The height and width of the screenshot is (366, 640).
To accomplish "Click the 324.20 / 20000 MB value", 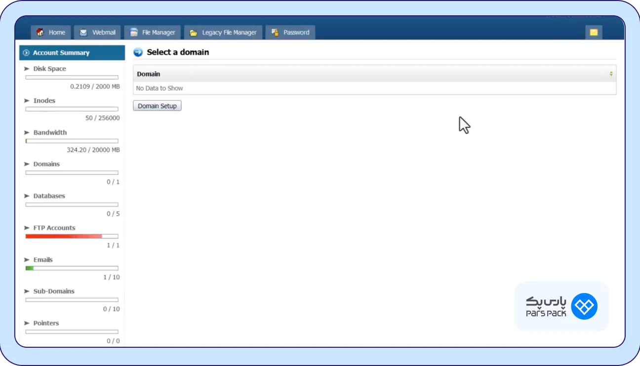I will pos(93,150).
